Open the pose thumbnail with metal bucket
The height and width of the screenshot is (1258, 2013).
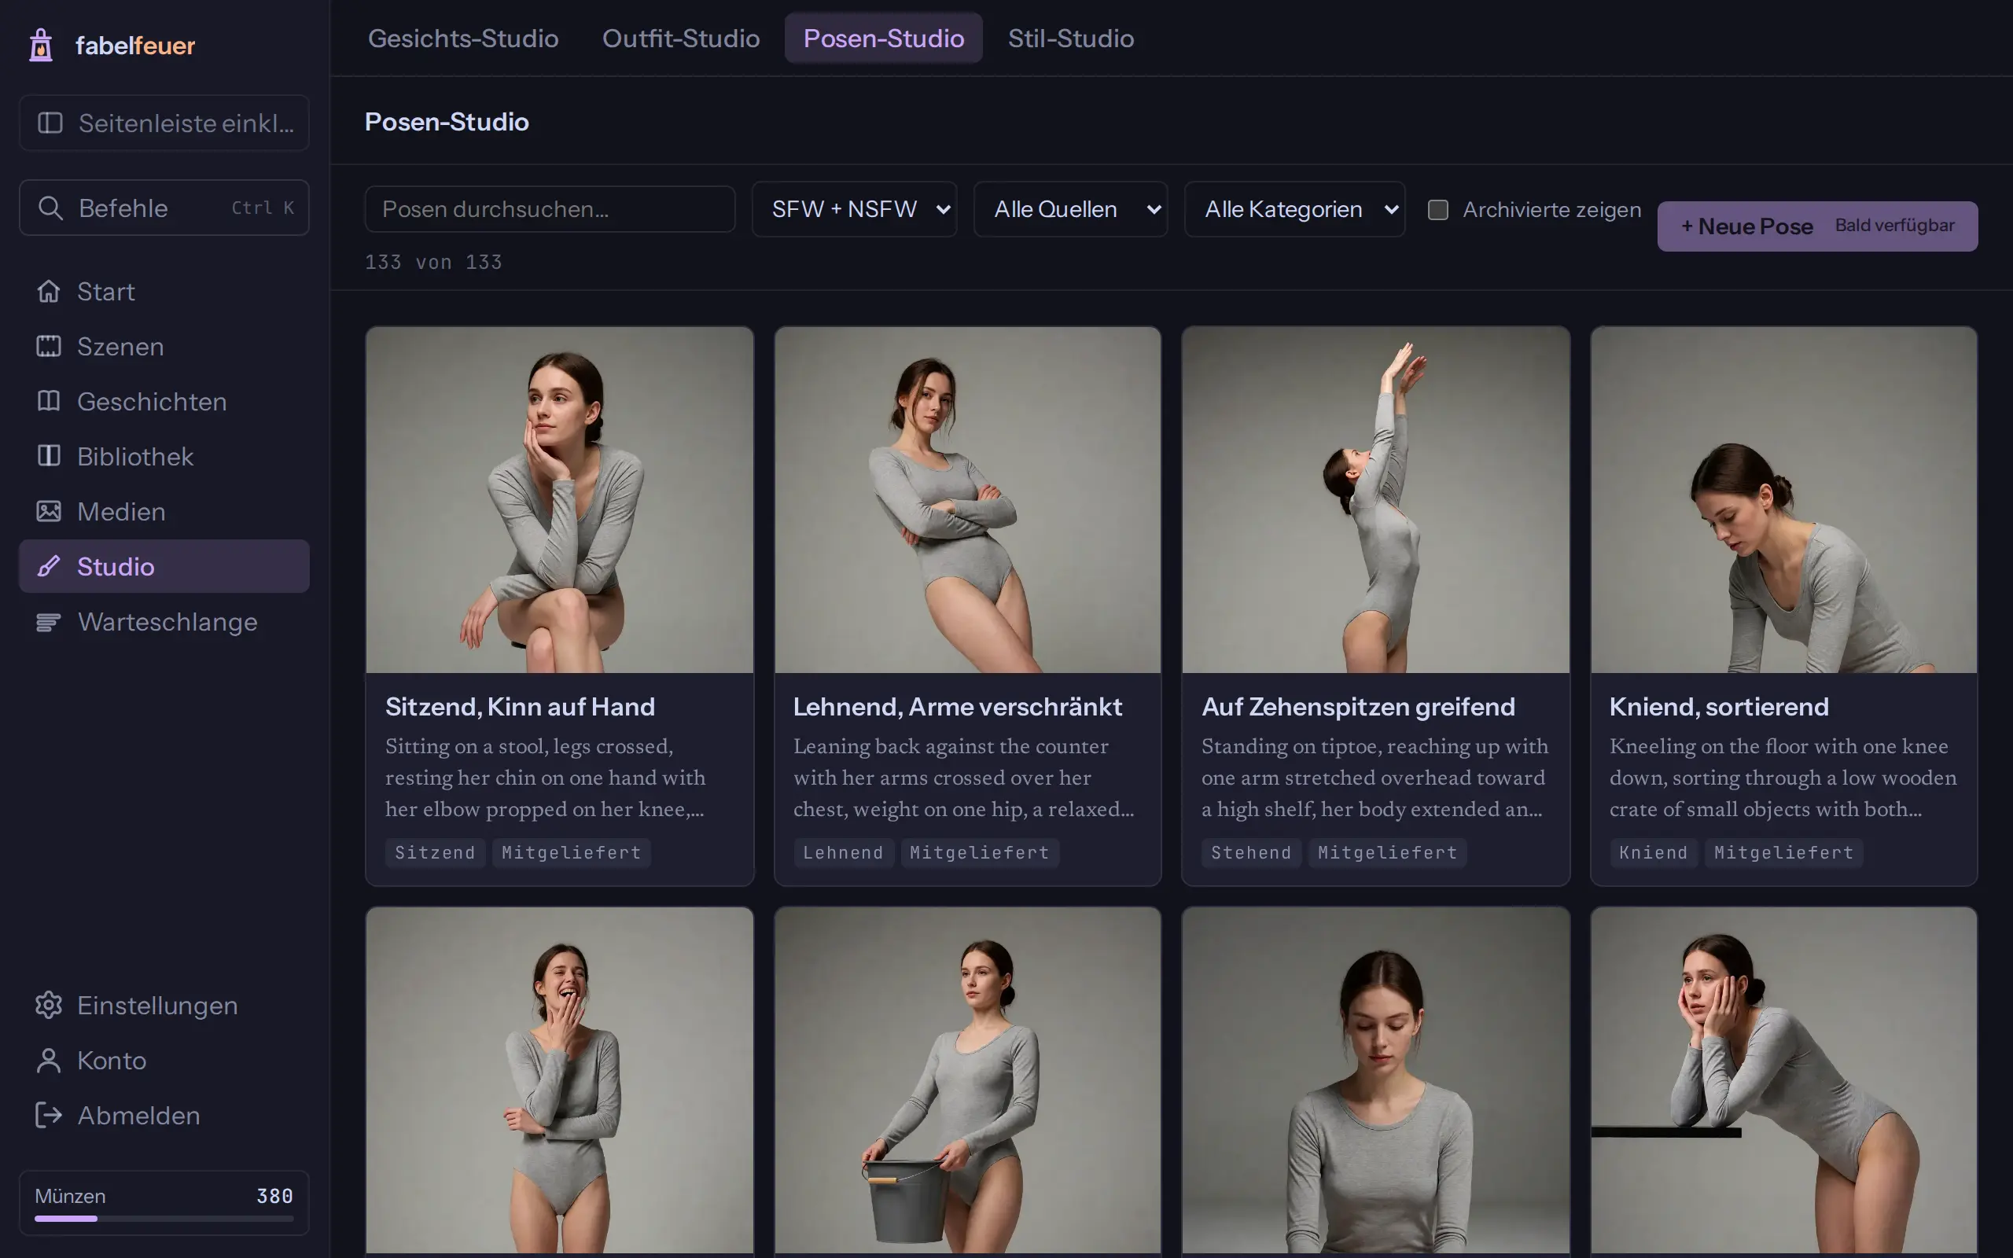967,1080
